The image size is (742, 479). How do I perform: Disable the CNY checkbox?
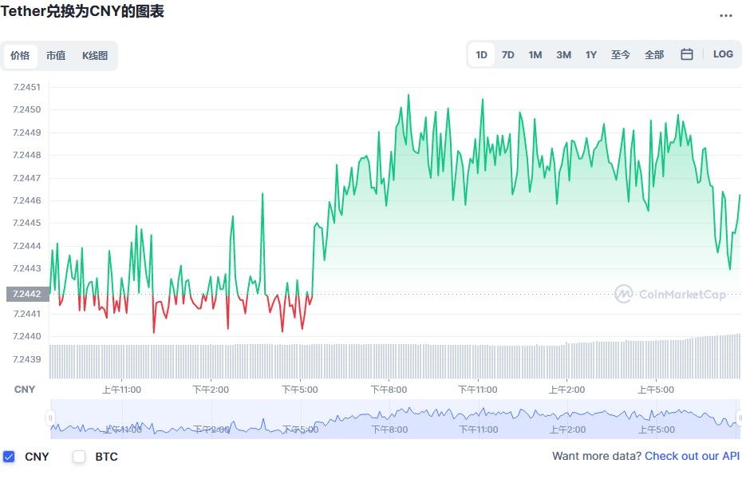(10, 457)
